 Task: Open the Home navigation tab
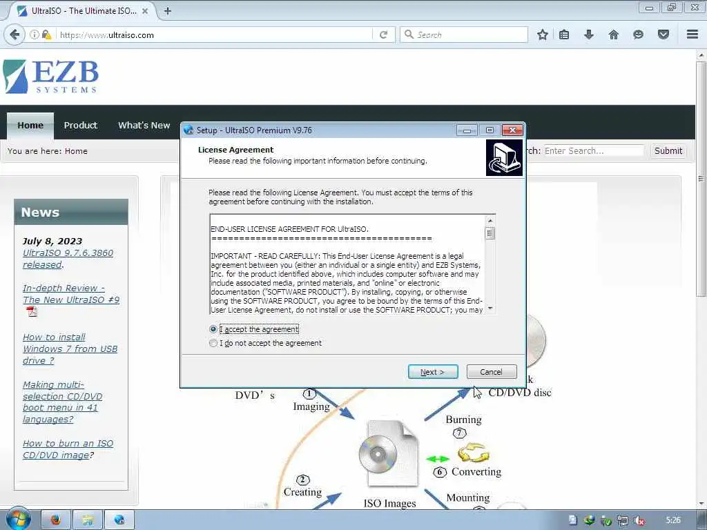[x=30, y=126]
